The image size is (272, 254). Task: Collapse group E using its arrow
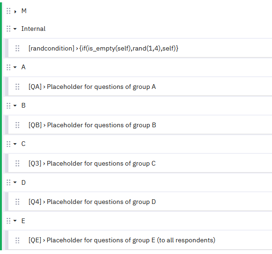tap(15, 221)
